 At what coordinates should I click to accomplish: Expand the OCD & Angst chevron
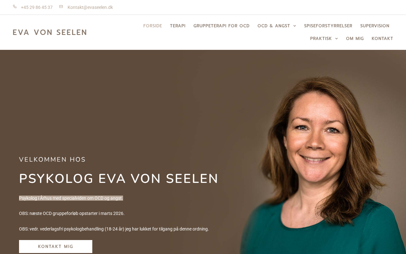pyautogui.click(x=295, y=26)
